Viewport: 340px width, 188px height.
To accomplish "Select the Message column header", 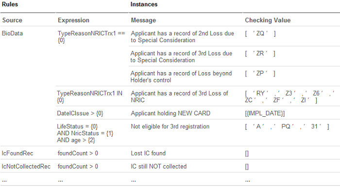I will (x=143, y=20).
